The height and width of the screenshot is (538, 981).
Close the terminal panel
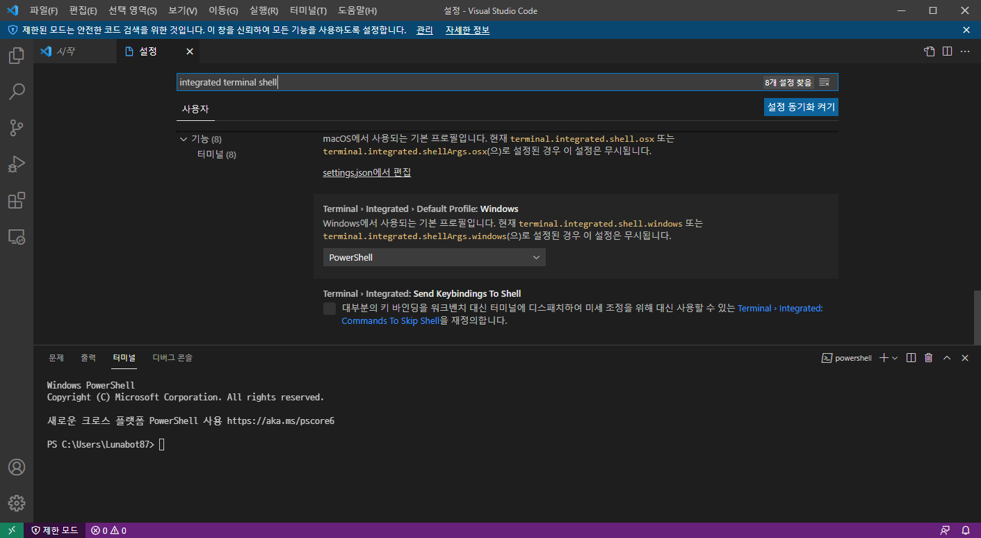point(965,358)
